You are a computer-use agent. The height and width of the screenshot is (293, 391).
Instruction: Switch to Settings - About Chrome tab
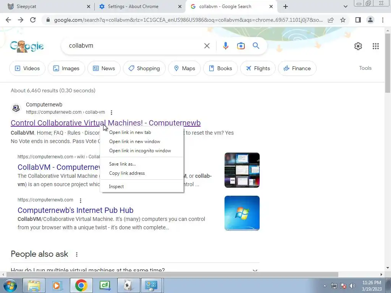pyautogui.click(x=140, y=6)
